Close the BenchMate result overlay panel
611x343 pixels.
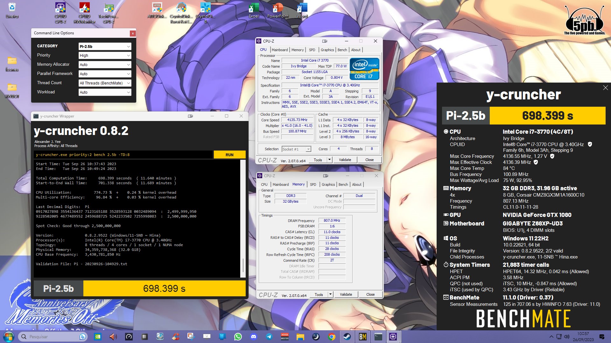605,88
